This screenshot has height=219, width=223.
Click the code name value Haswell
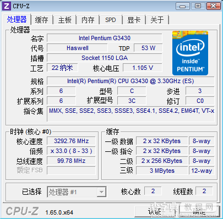point(77,48)
